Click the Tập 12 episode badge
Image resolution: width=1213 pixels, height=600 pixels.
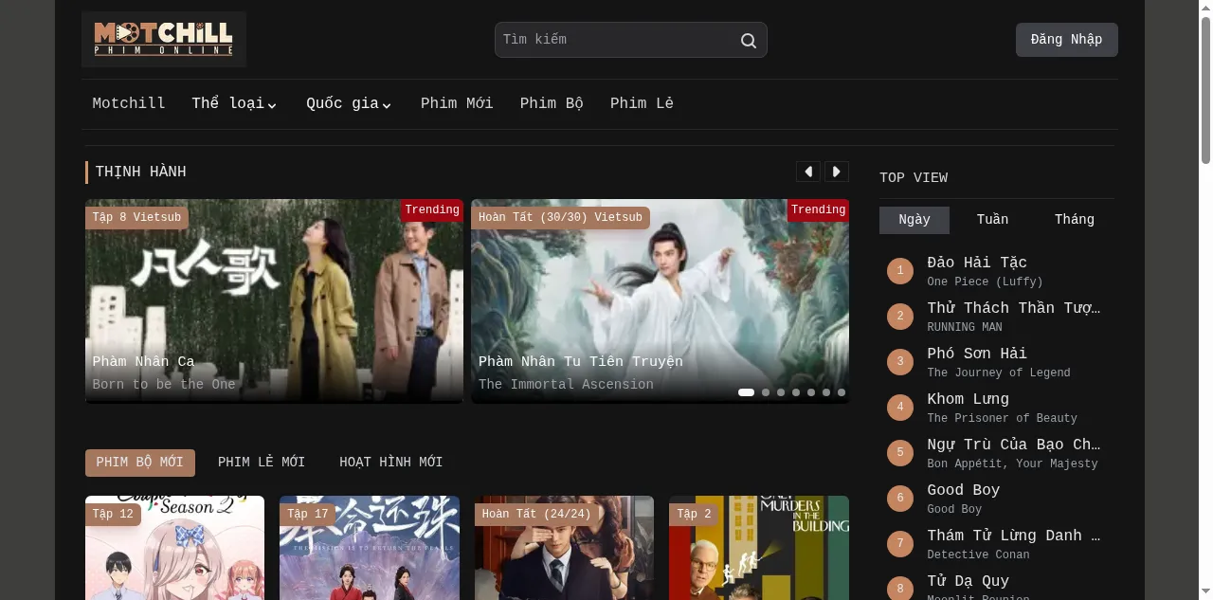tap(113, 515)
